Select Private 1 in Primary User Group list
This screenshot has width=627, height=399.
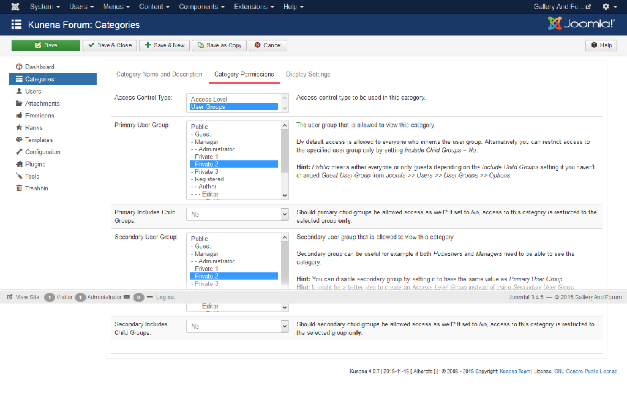233,157
